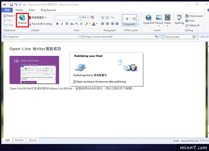Open the File (檔案) tab

pos(7,10)
